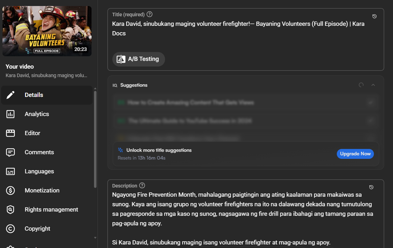Start A/B Testing for the title

(138, 59)
